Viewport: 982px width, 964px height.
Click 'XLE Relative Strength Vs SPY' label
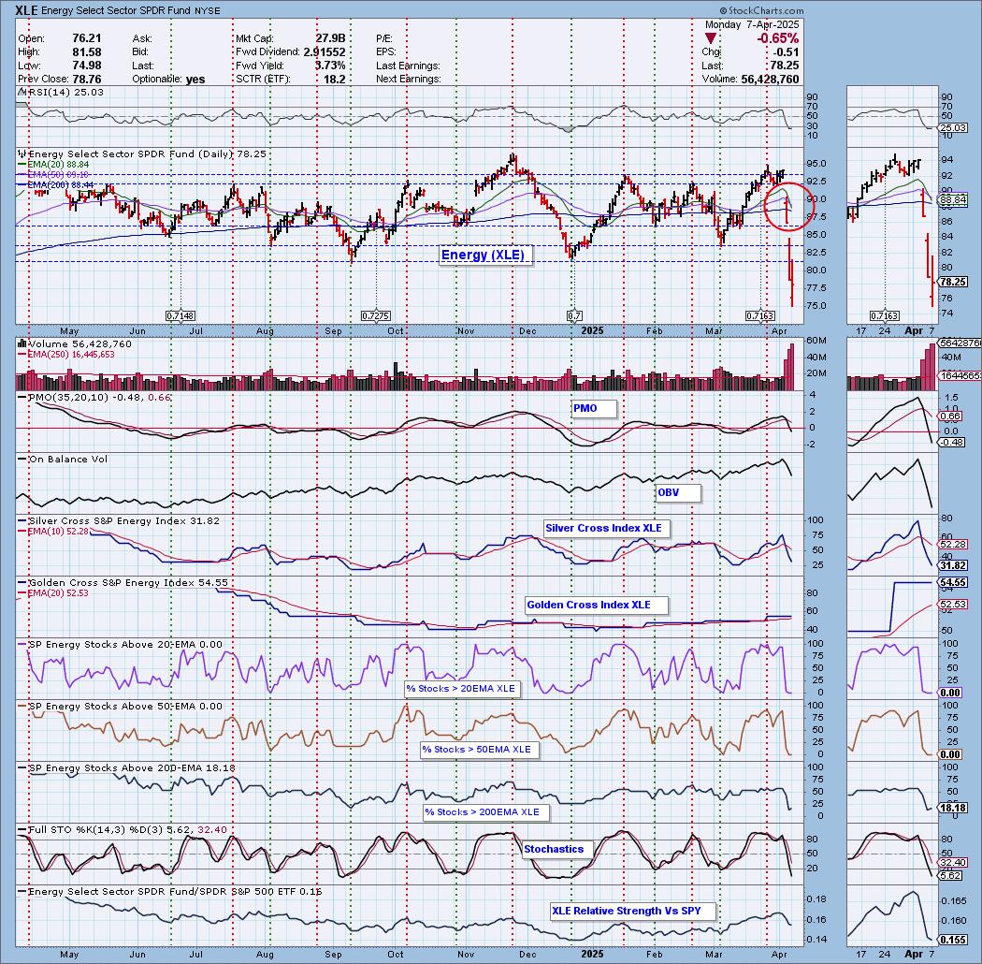(632, 911)
